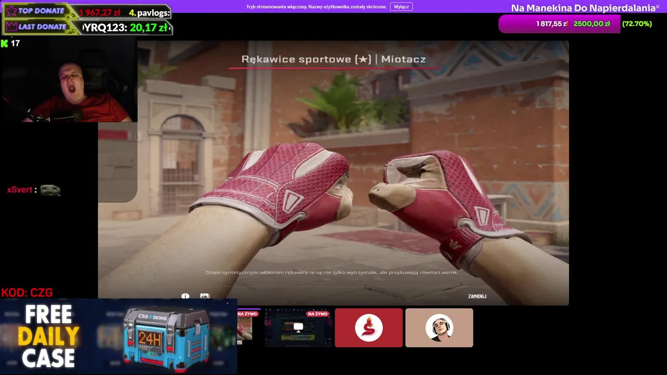
Task: Click the glove description text under the gloves
Action: click(332, 272)
